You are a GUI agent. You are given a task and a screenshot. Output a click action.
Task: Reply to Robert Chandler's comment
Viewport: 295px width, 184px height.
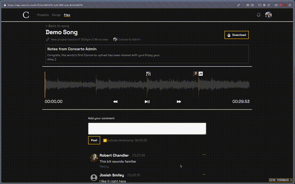coord(104,166)
